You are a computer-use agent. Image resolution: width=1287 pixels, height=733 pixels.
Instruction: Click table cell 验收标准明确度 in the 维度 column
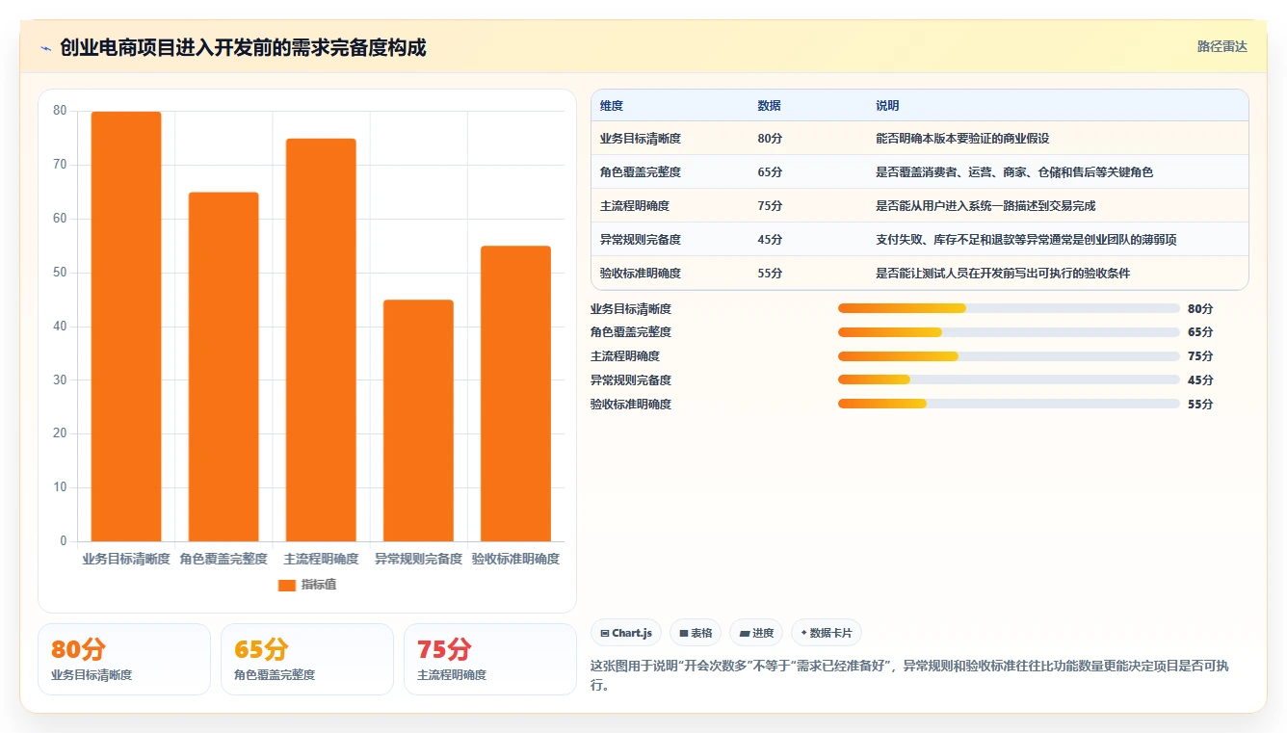(x=641, y=274)
